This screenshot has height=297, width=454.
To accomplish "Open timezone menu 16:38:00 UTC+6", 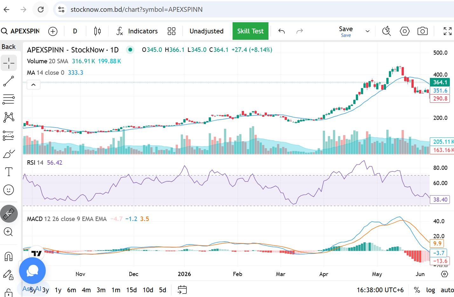I will coord(380,290).
